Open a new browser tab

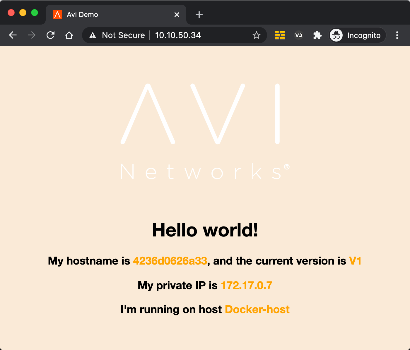click(x=199, y=15)
